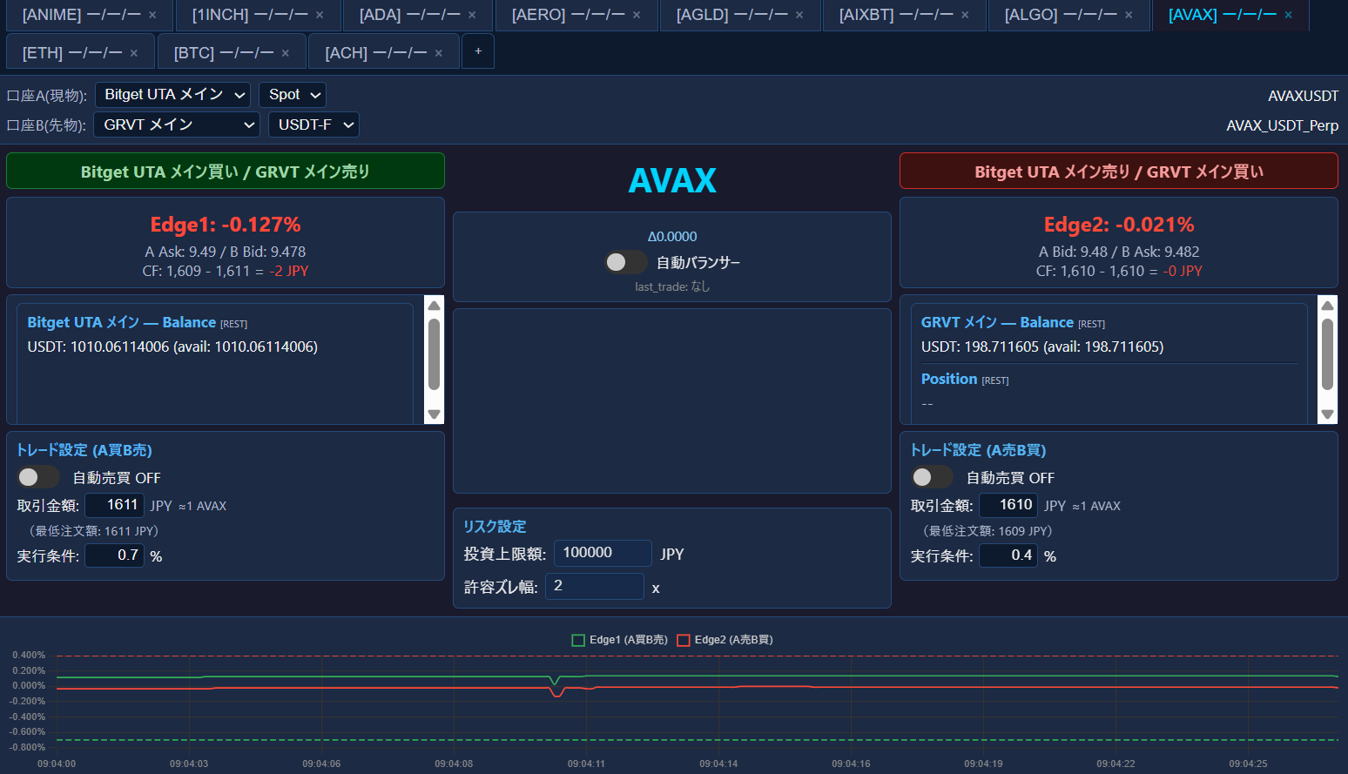Image resolution: width=1348 pixels, height=774 pixels.
Task: Click green Bitget買い / GRVT売り button
Action: [226, 172]
